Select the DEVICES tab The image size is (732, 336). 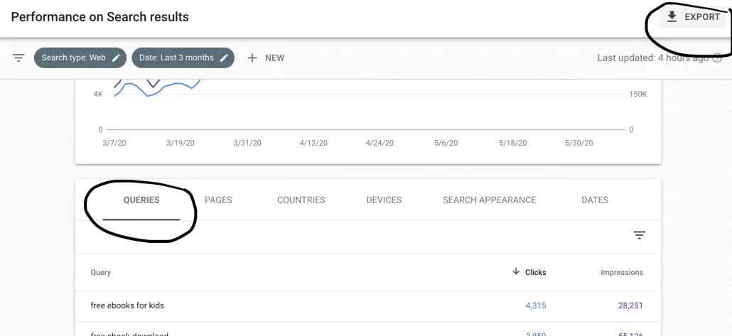click(384, 200)
